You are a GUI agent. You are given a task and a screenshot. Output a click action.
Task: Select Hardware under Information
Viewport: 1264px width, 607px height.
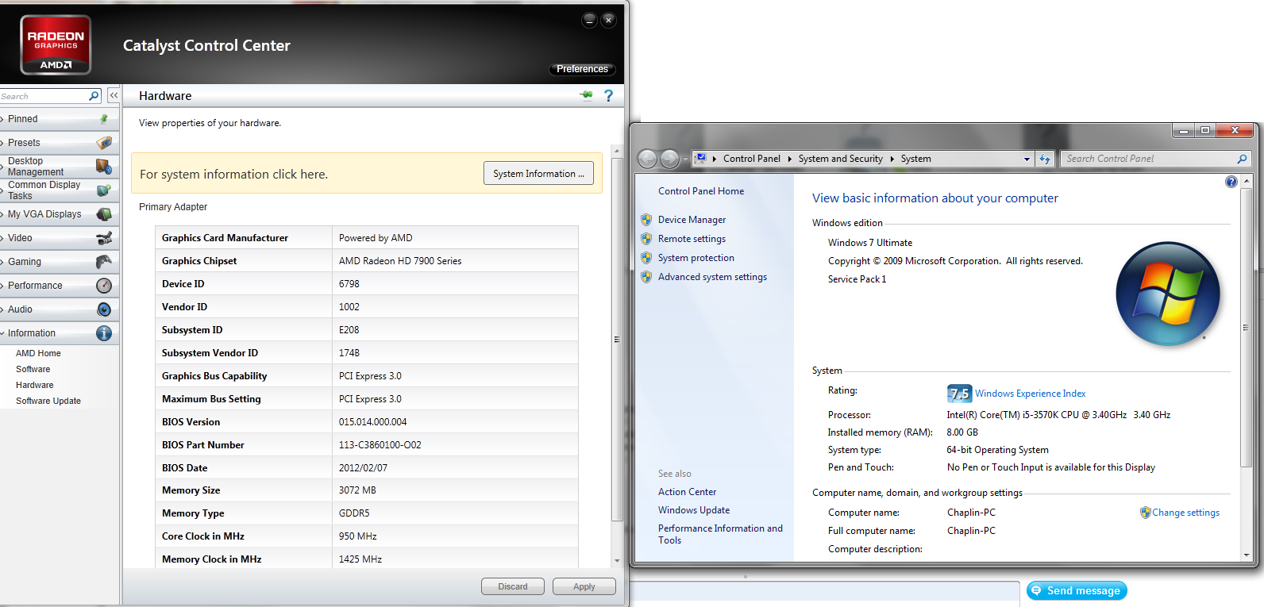34,385
